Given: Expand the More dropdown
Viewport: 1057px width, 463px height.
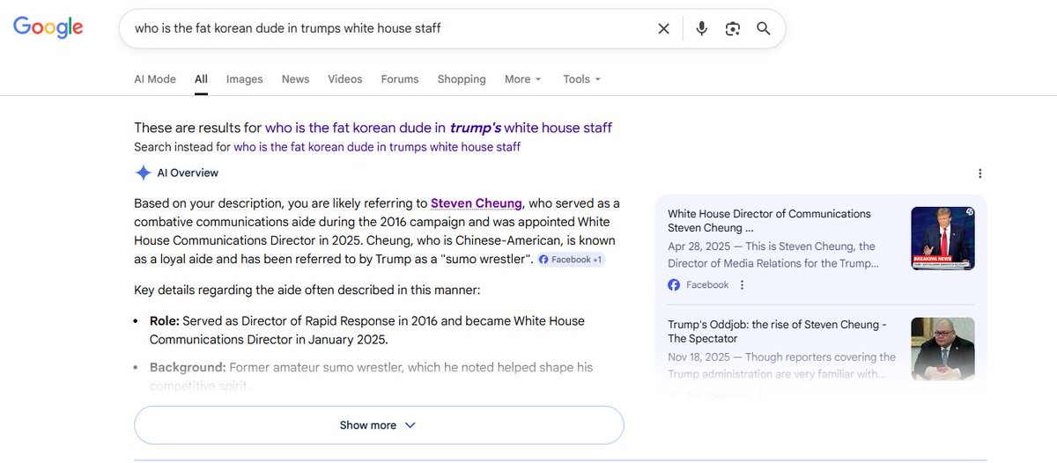Looking at the screenshot, I should [x=523, y=78].
